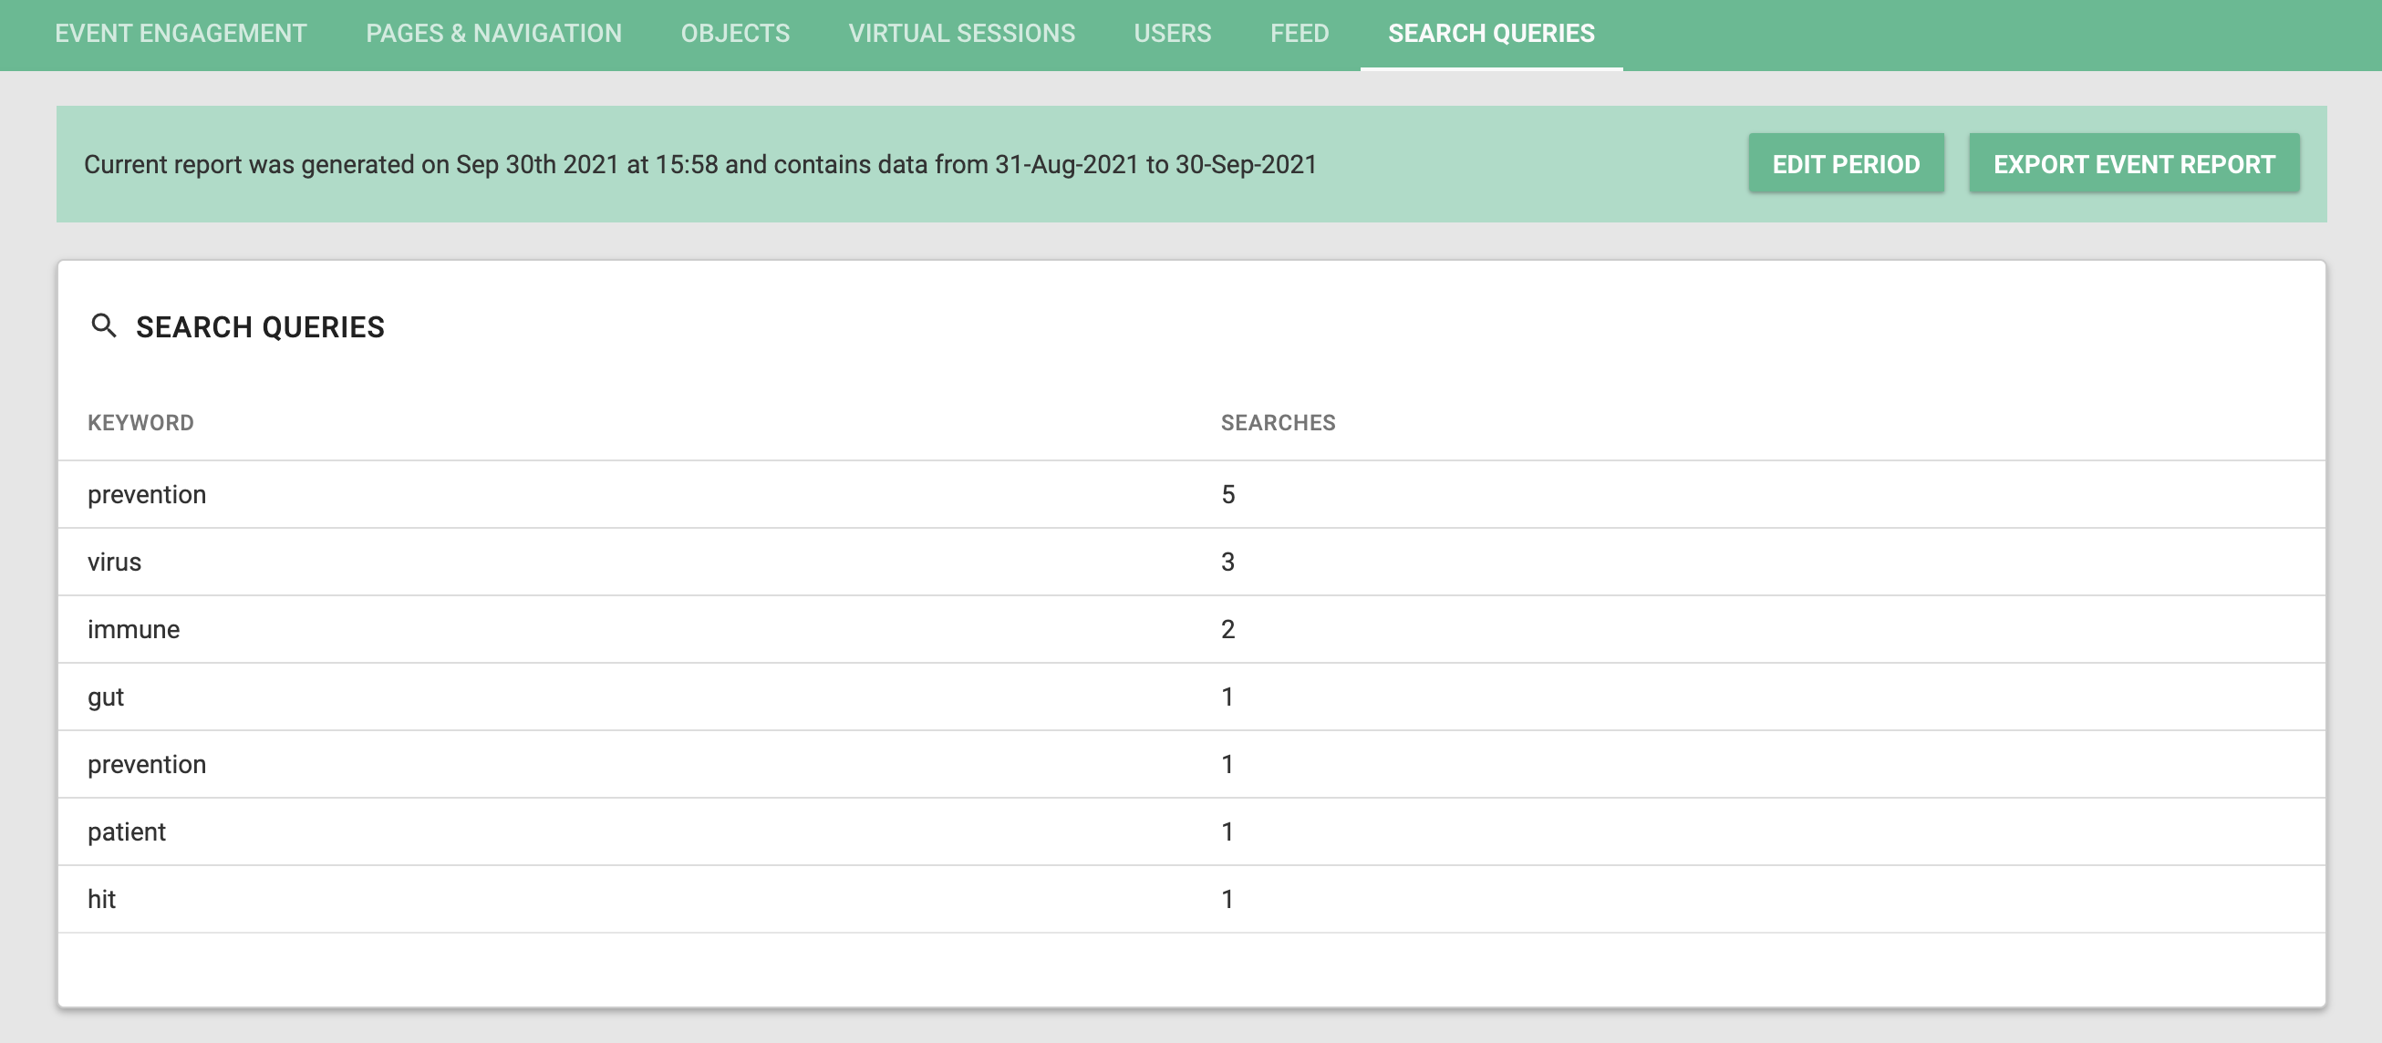Select the prevention row with 5 searches

pos(1191,495)
